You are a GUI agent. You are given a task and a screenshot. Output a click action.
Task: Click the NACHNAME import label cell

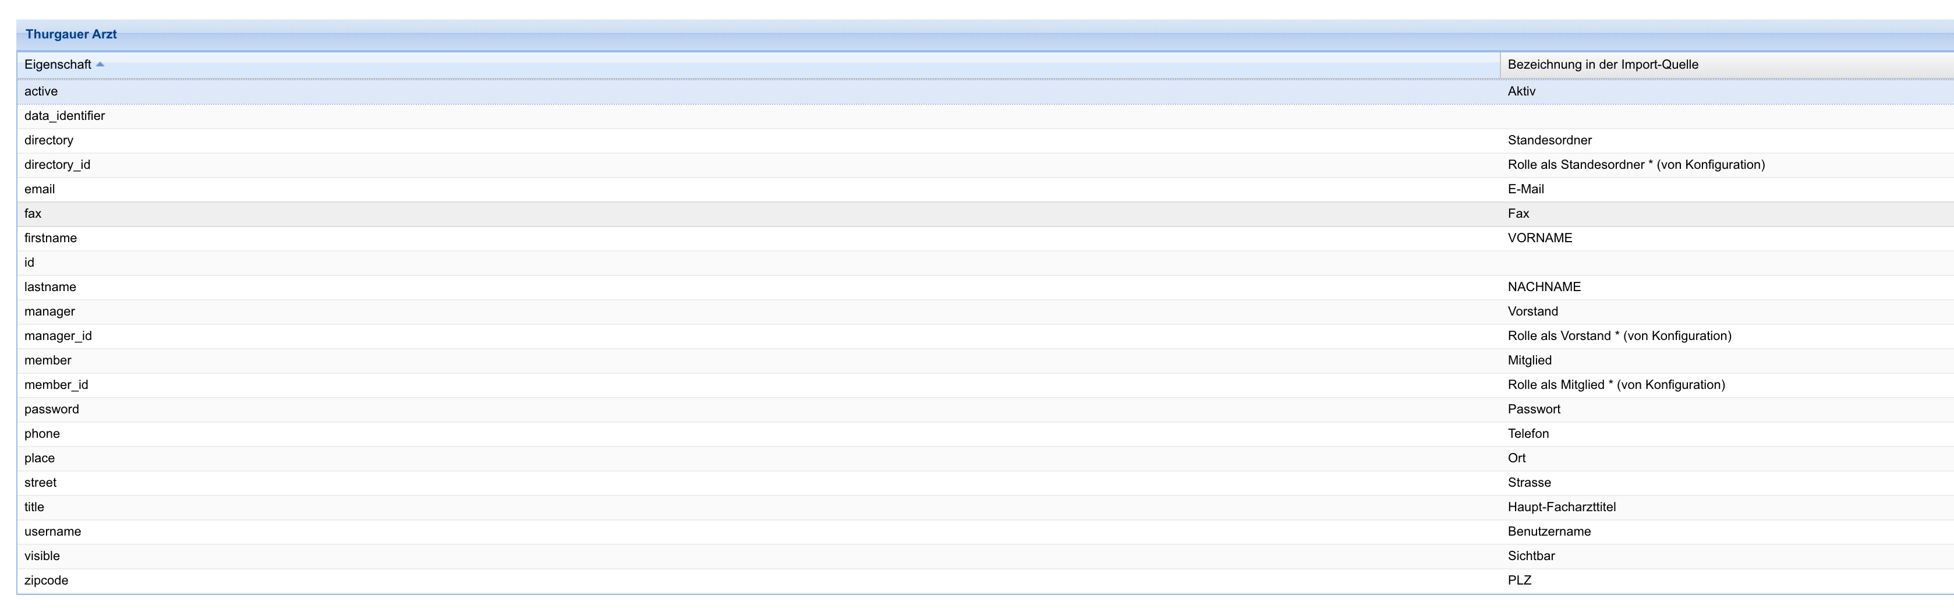pyautogui.click(x=1544, y=286)
